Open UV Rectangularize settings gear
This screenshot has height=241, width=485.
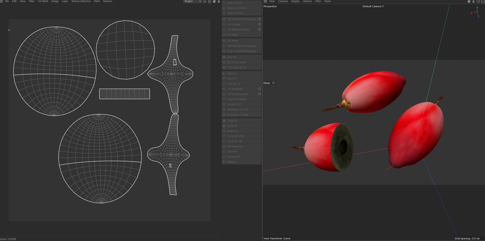(x=259, y=94)
